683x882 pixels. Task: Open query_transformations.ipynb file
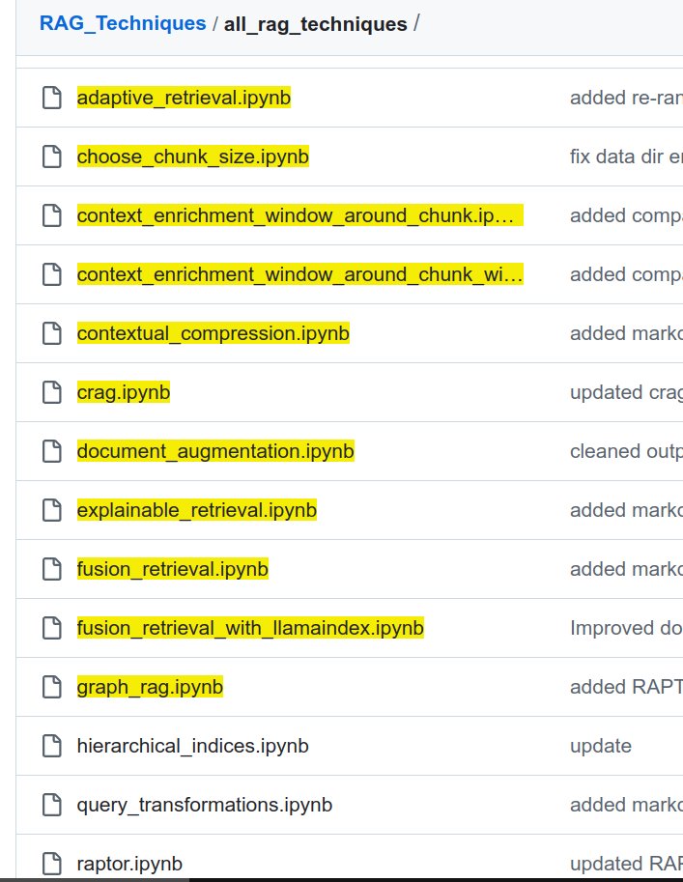(x=205, y=805)
